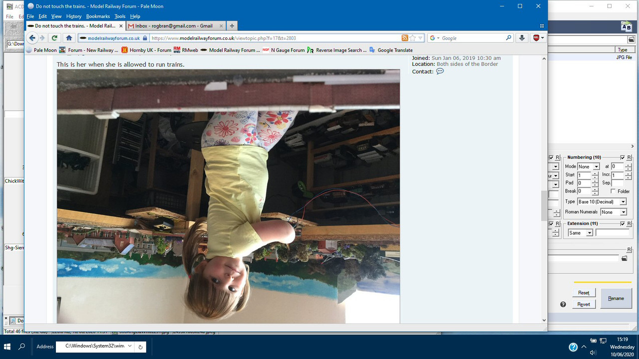This screenshot has height=359, width=639.
Task: Open the Help menu
Action: (135, 16)
